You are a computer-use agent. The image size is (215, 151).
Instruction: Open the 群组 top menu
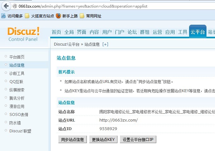(145, 32)
